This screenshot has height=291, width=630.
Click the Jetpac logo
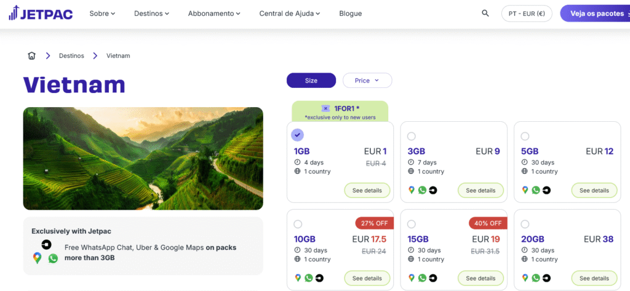coord(41,14)
